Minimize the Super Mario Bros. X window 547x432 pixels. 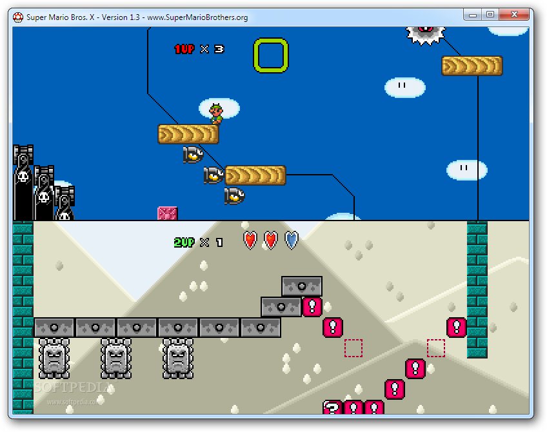click(473, 14)
